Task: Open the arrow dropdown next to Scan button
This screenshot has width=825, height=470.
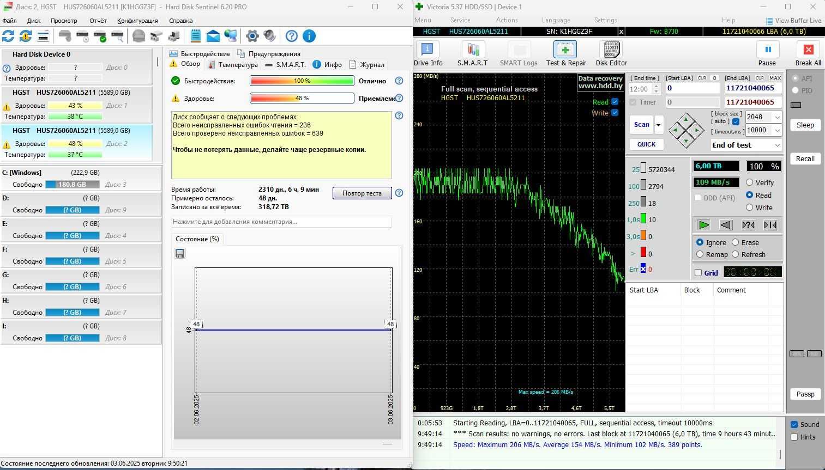Action: point(659,125)
